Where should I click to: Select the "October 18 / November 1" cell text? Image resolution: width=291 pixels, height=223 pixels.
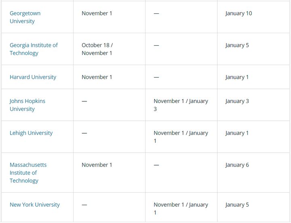point(97,49)
